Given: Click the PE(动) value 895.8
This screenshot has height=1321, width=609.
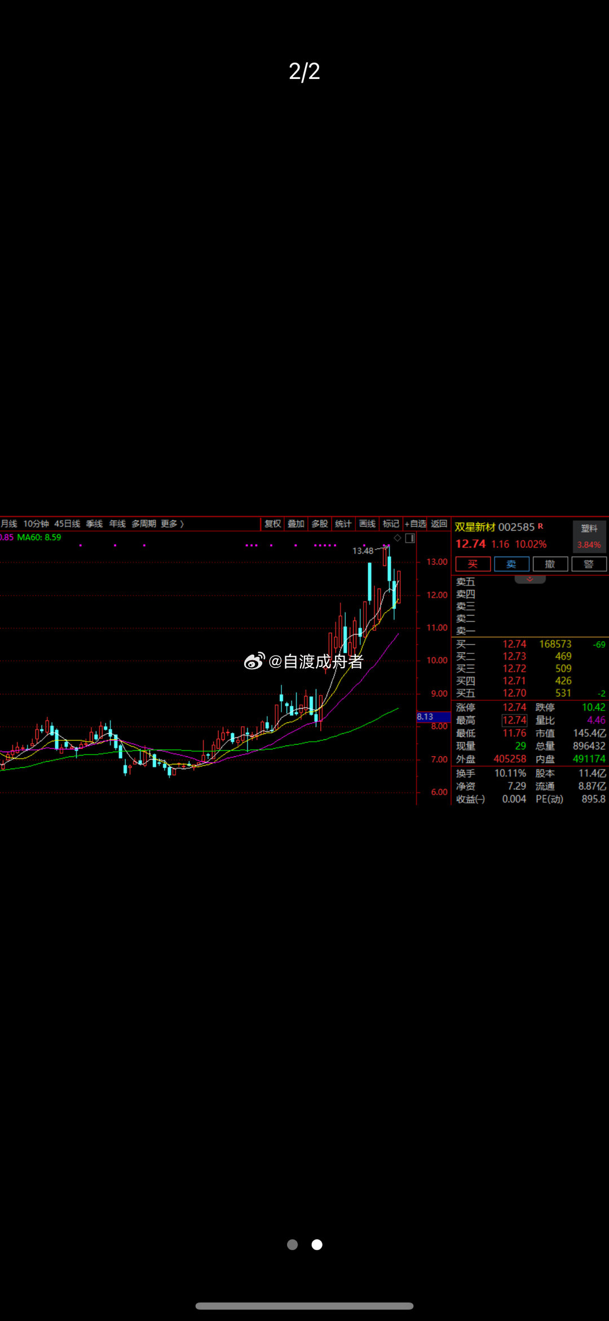Looking at the screenshot, I should [x=593, y=799].
